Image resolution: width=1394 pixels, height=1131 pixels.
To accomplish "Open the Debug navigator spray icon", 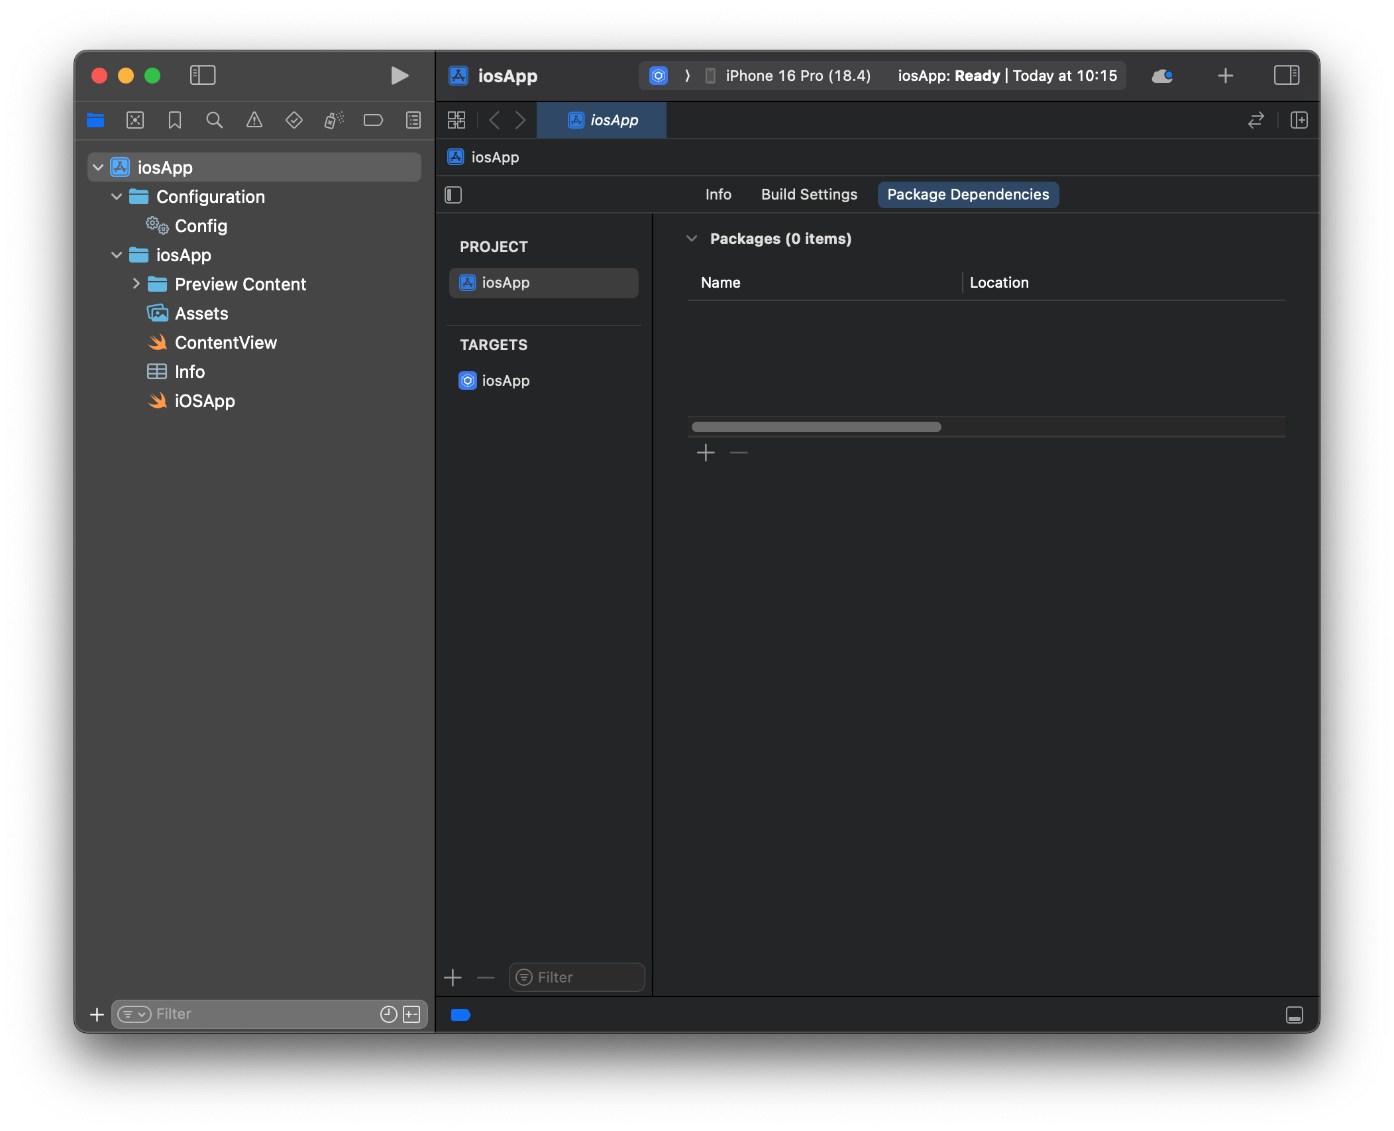I will 334,120.
